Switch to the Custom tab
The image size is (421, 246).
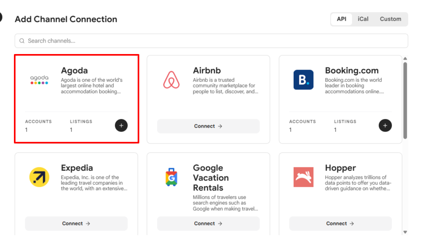[390, 19]
